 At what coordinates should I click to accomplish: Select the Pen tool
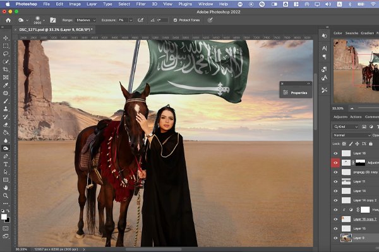coord(6,156)
